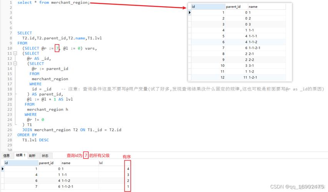The height and width of the screenshot is (192, 328).
Task: Click the id column header in the result grid
Action: [x=21, y=163]
